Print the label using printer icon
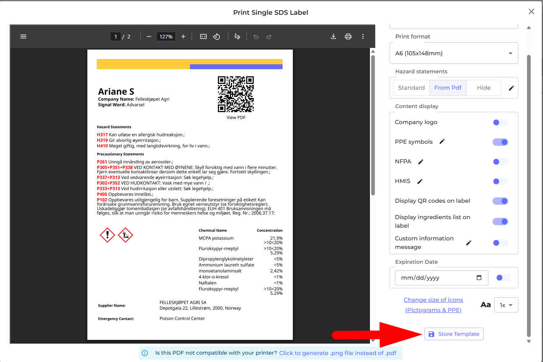This screenshot has width=543, height=362. coord(348,36)
